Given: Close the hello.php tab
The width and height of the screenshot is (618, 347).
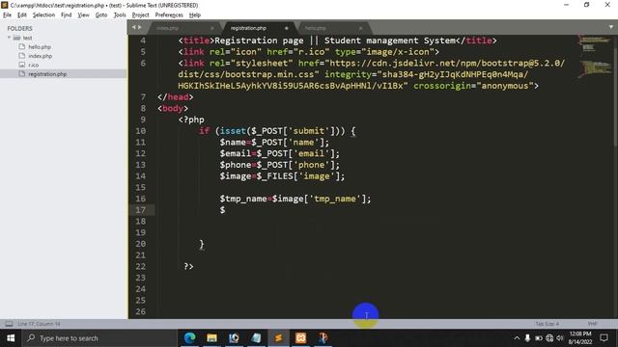Looking at the screenshot, I should coord(360,28).
